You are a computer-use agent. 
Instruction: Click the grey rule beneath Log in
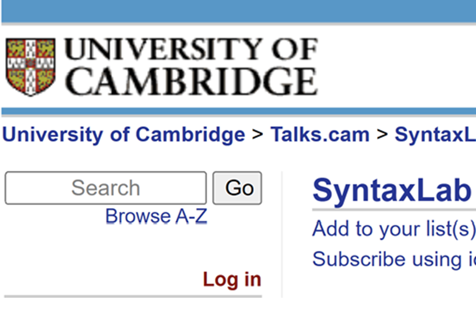133,296
